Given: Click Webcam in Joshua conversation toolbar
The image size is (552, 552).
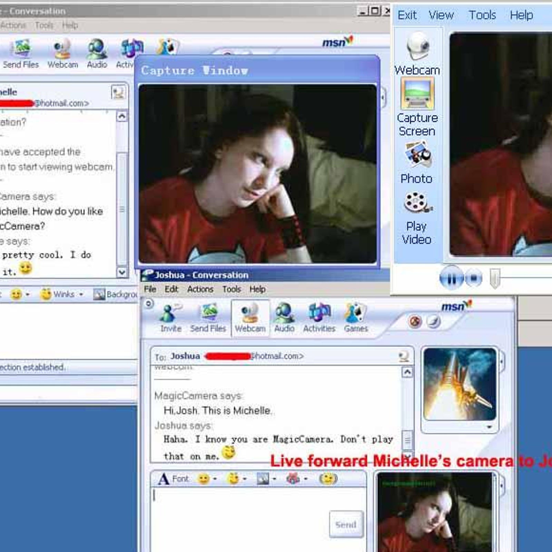Looking at the screenshot, I should click(250, 318).
